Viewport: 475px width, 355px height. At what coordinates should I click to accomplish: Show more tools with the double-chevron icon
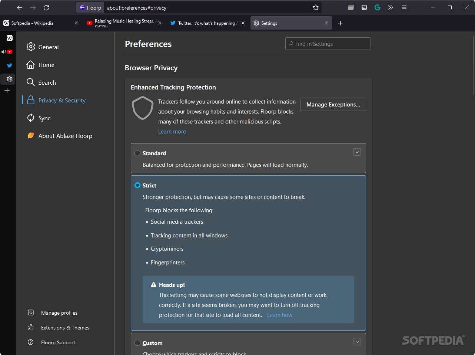pos(391,7)
